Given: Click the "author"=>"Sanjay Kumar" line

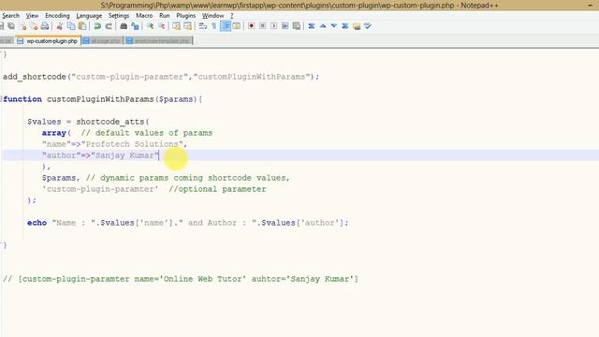Looking at the screenshot, I should [100, 155].
